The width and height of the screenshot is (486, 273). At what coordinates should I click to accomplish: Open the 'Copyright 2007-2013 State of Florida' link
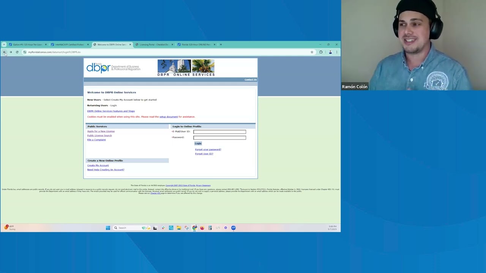click(180, 185)
